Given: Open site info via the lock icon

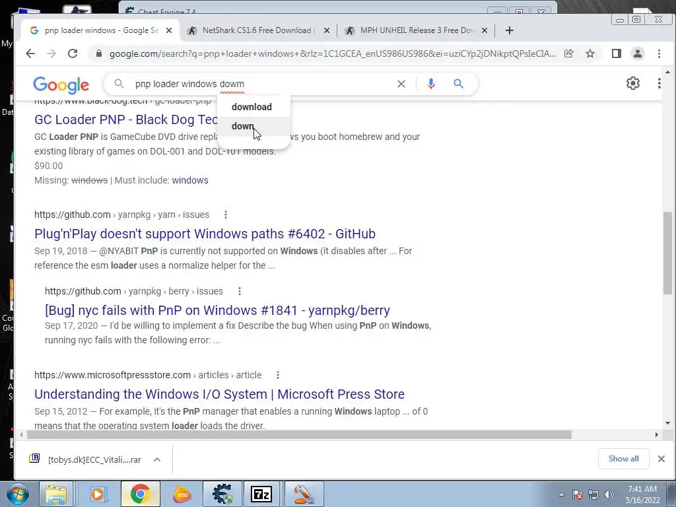Looking at the screenshot, I should click(99, 53).
